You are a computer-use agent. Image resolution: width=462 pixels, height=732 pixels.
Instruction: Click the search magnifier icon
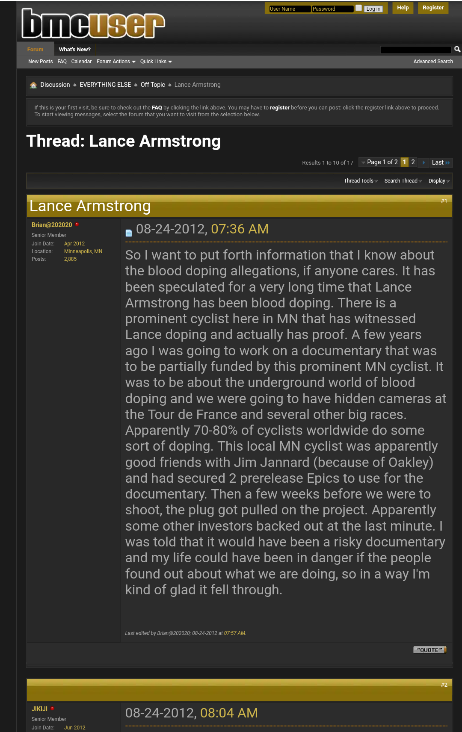pyautogui.click(x=457, y=50)
